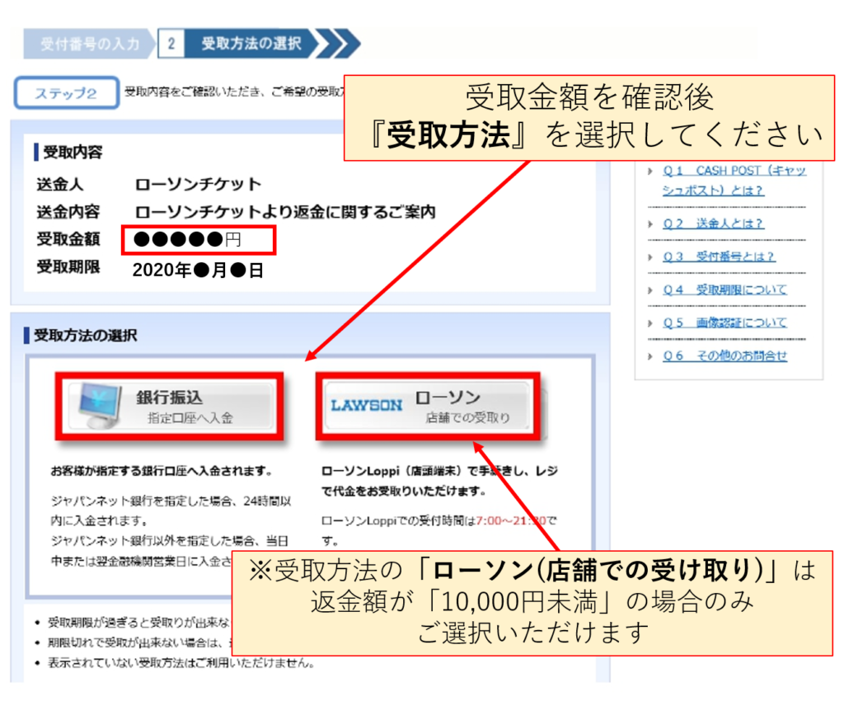Open the Q4 受取期限について link
The width and height of the screenshot is (844, 706).
[724, 289]
